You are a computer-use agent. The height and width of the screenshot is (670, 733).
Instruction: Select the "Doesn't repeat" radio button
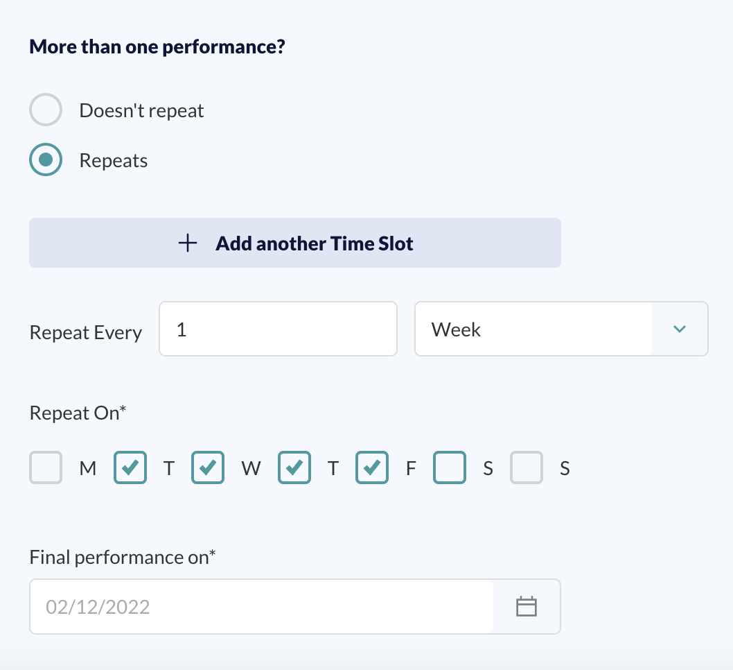pyautogui.click(x=46, y=110)
